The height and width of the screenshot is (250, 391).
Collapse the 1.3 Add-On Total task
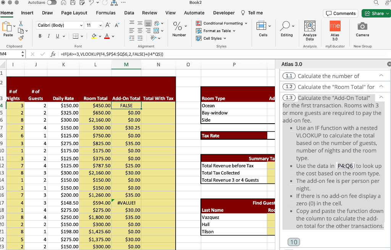tap(381, 98)
